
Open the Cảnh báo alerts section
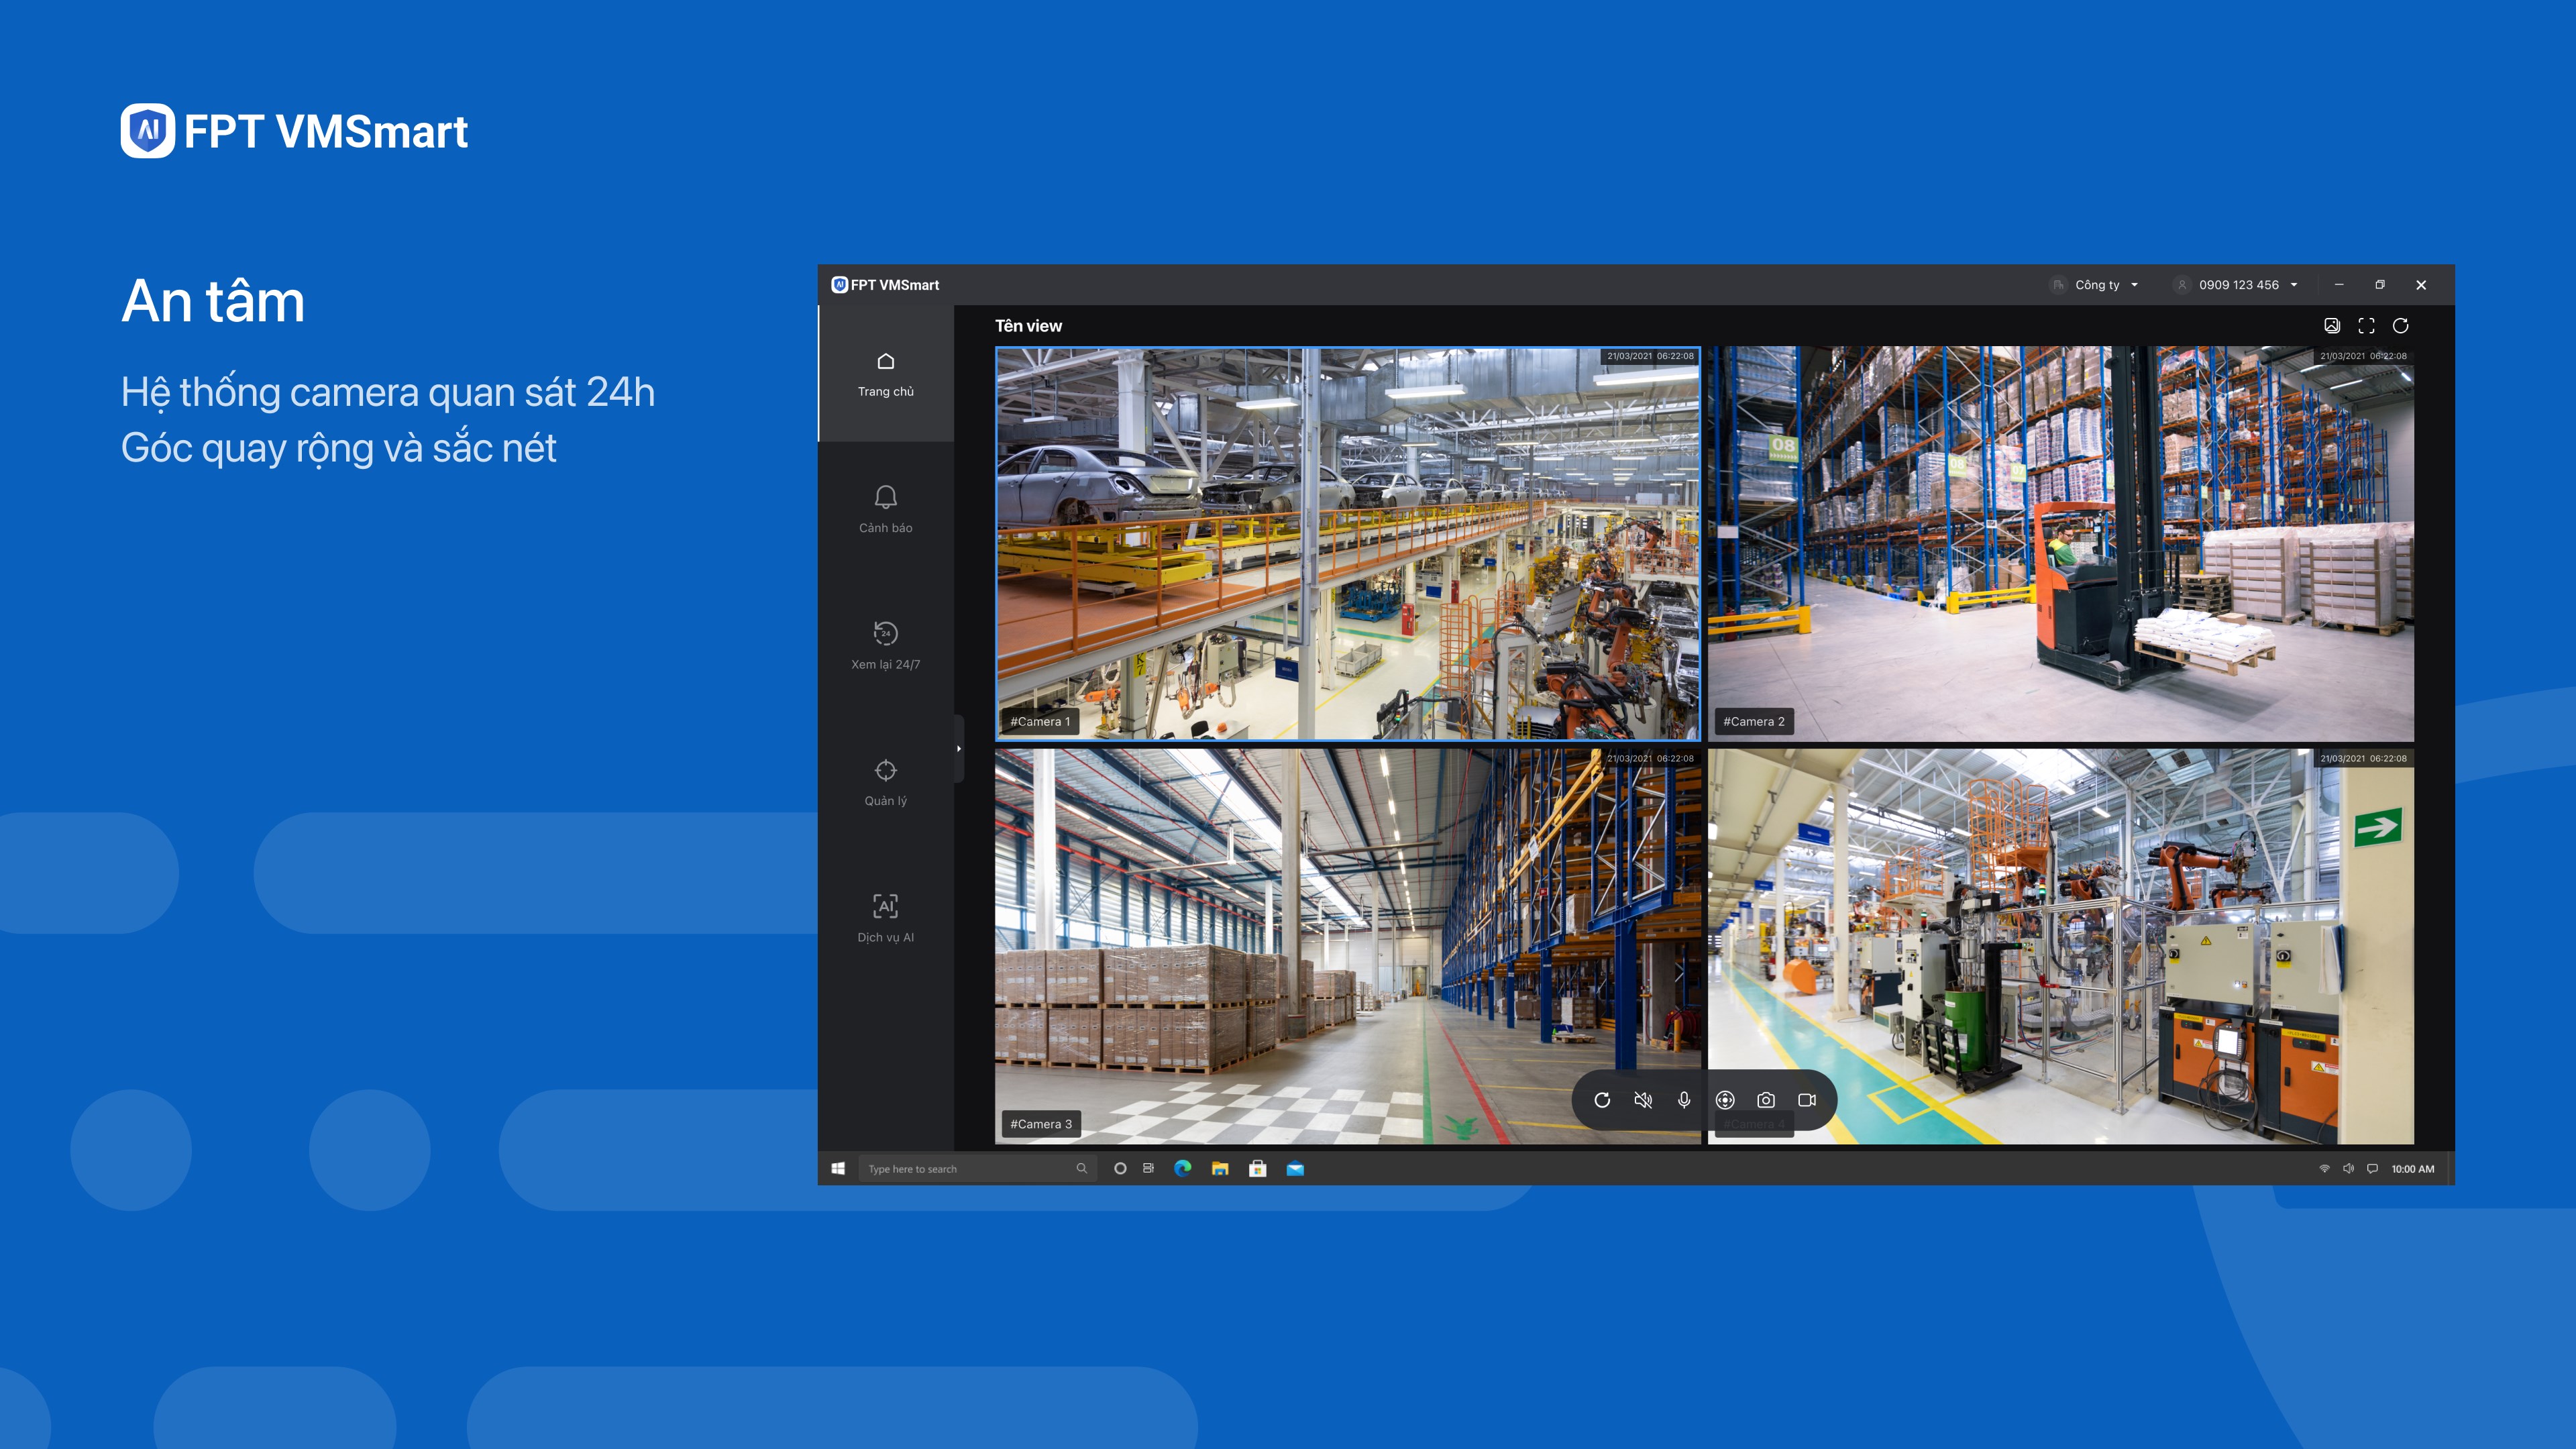(885, 510)
